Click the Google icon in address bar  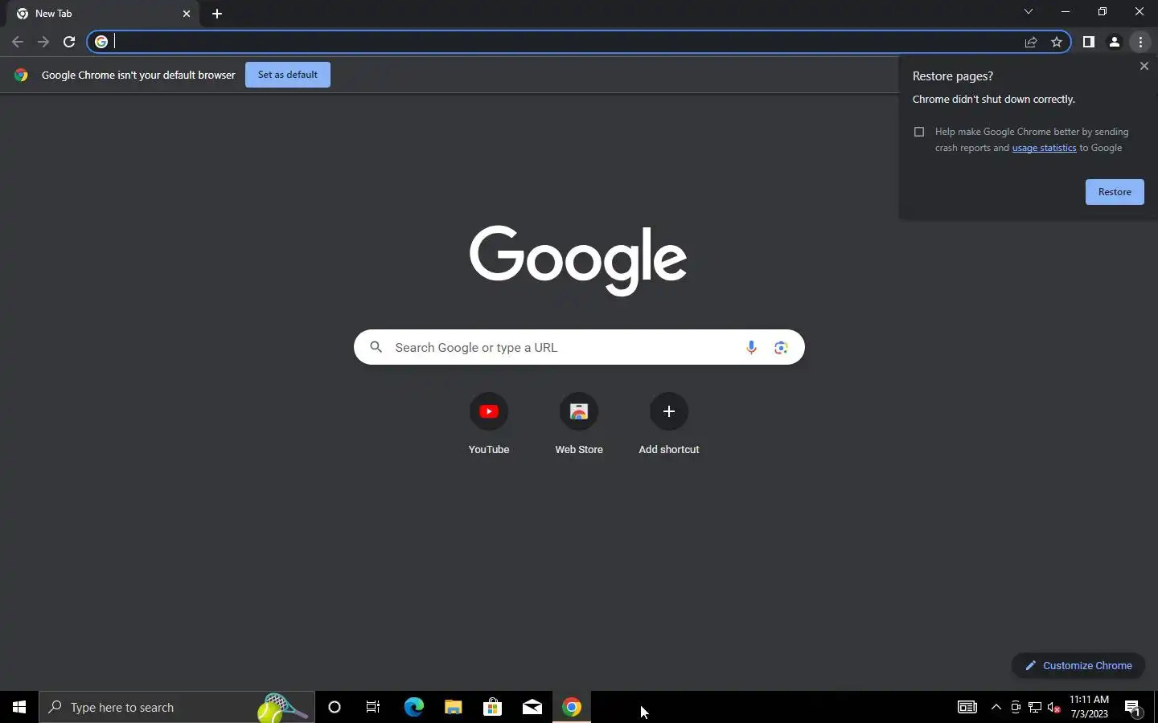click(x=101, y=42)
